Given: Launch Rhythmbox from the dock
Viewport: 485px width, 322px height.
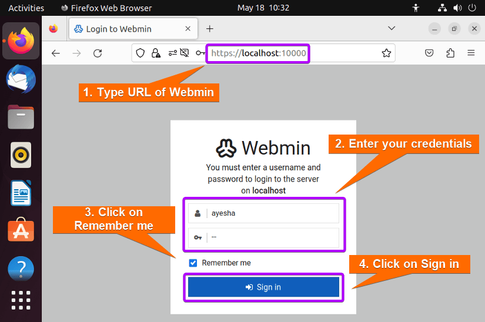Looking at the screenshot, I should tap(21, 155).
